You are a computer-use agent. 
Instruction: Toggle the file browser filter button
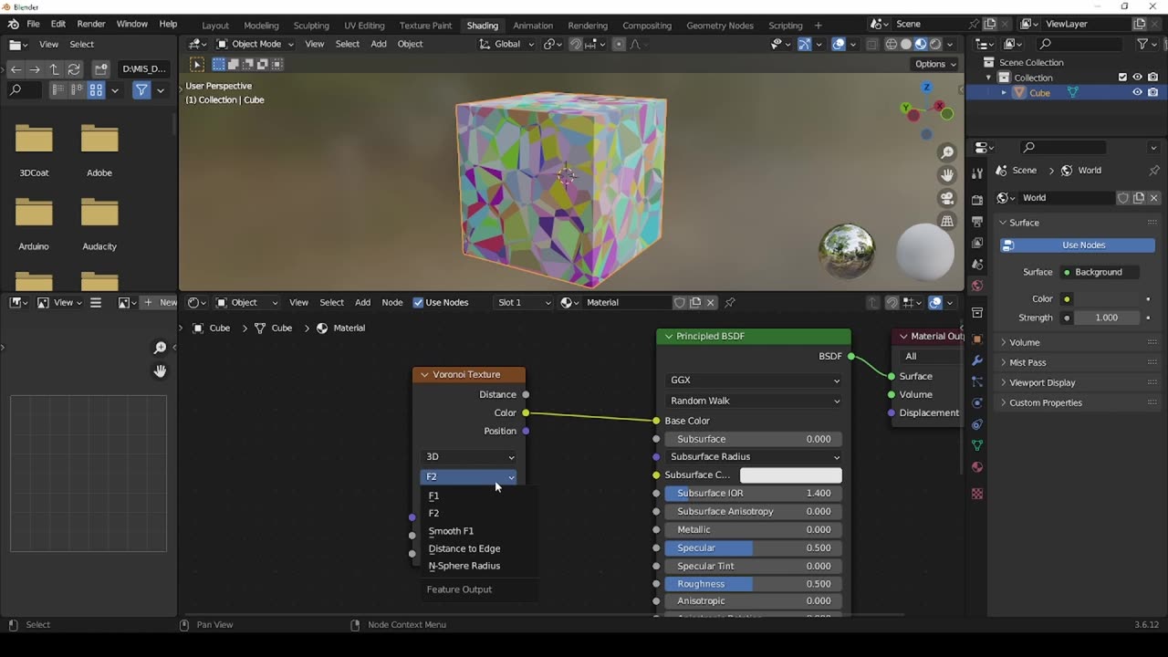[x=141, y=90]
